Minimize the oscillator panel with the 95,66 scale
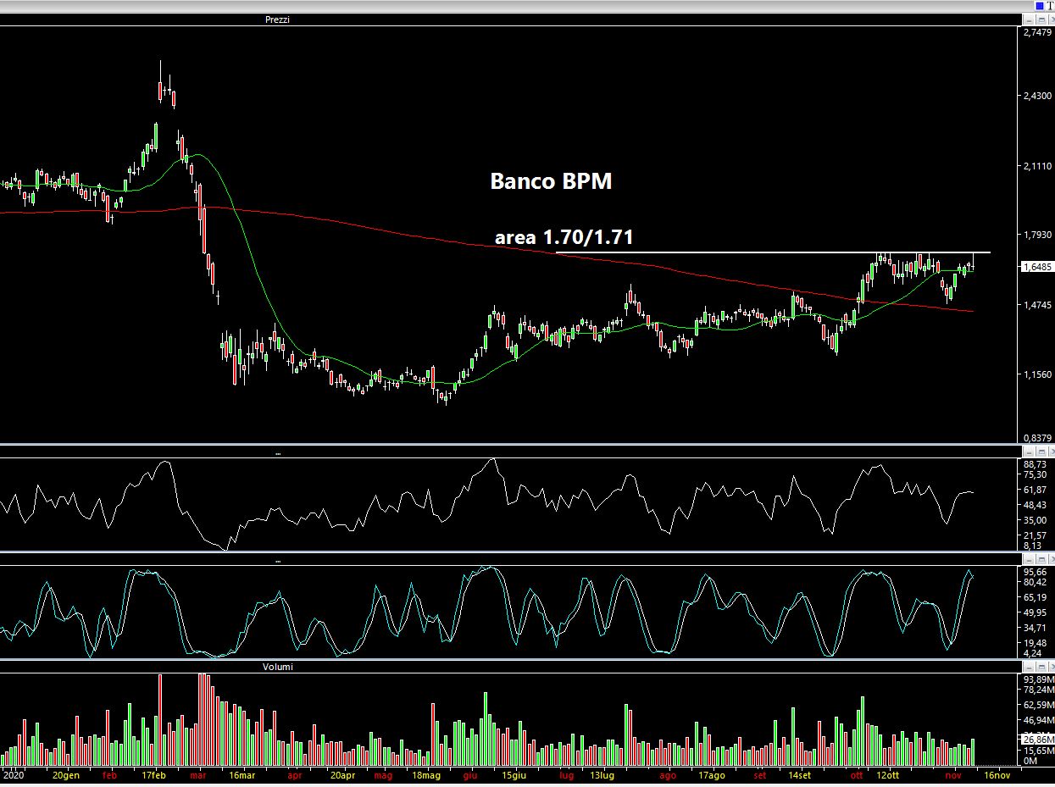Screen dimensions: 1055x787 click(1030, 560)
